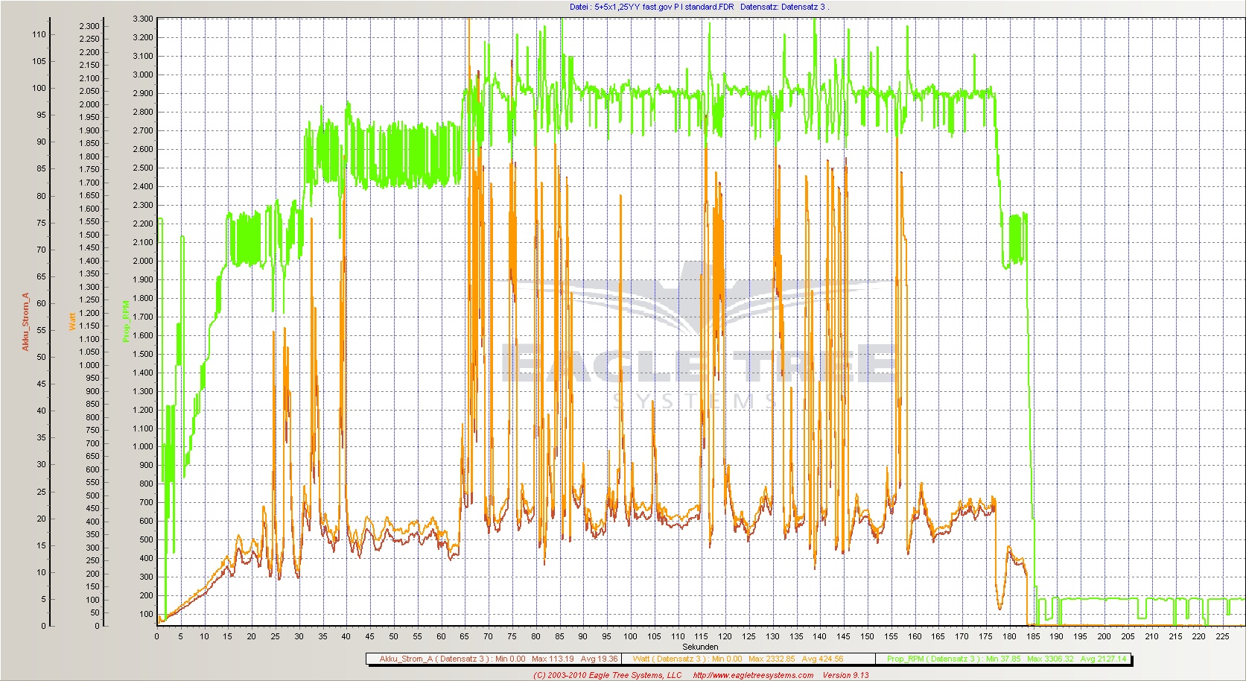This screenshot has width=1246, height=681.
Task: Click the vertical Prop_RPM axis label
Action: pyautogui.click(x=126, y=321)
